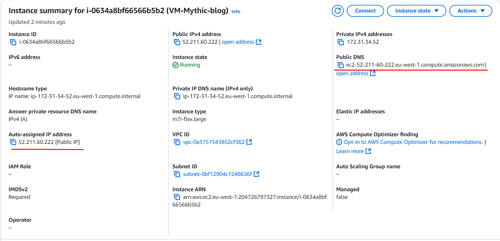Copy the Private IPv4 address 172.31.34.52
This screenshot has width=500, height=241.
341,42
